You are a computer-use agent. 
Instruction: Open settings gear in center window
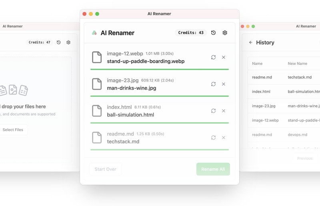[225, 33]
